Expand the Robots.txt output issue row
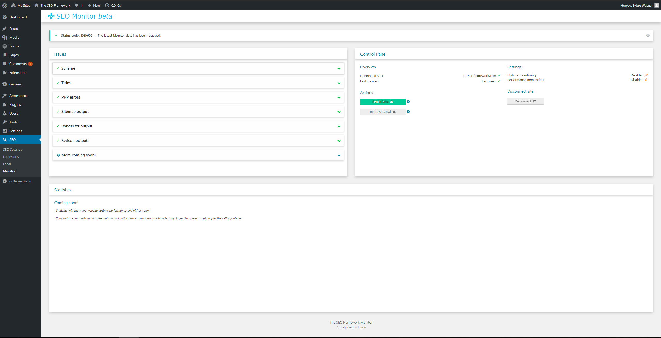The width and height of the screenshot is (661, 338). point(198,126)
